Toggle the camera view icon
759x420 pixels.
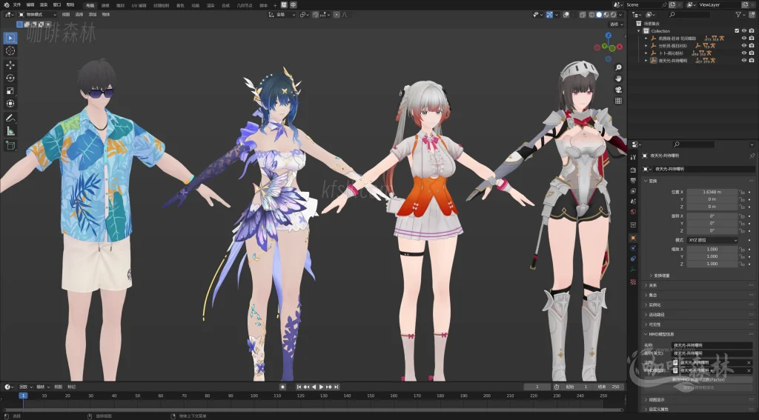(x=618, y=90)
